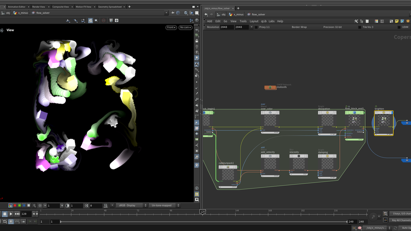Click the viscosity node icon
Screen dimensions: 411x231
click(299, 156)
